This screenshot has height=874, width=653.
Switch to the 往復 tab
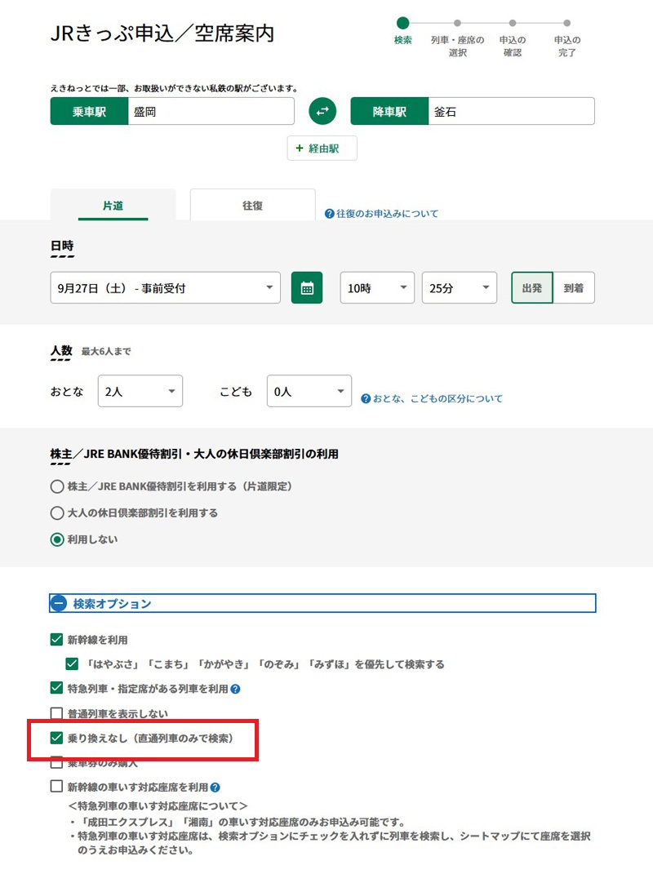tap(252, 206)
